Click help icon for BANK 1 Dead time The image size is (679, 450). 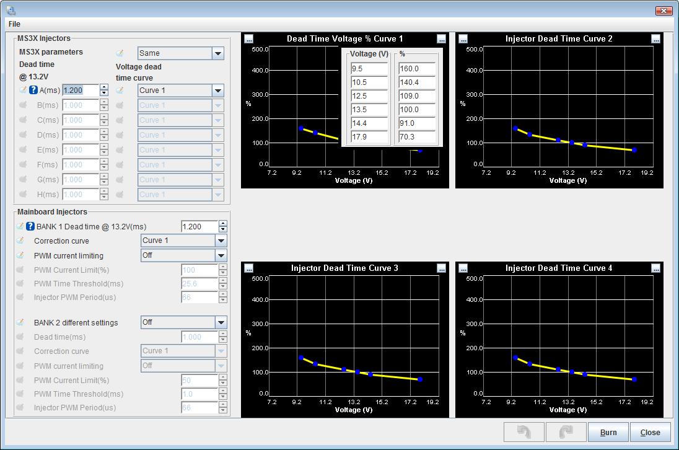point(30,227)
